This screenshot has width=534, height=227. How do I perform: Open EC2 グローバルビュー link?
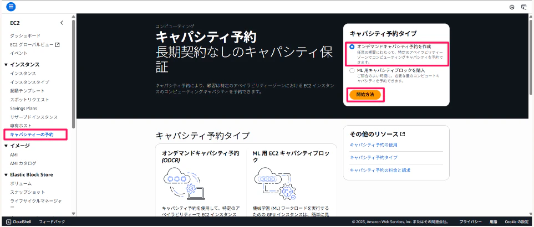point(32,44)
